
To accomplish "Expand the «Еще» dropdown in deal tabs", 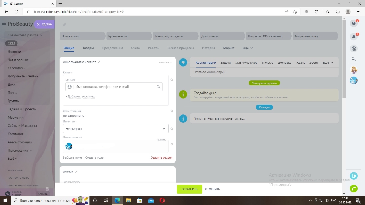I will 248,48.
